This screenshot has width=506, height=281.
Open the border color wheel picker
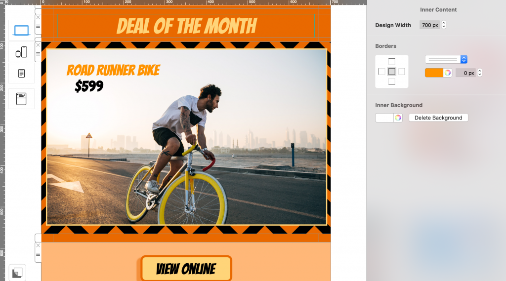pyautogui.click(x=447, y=73)
